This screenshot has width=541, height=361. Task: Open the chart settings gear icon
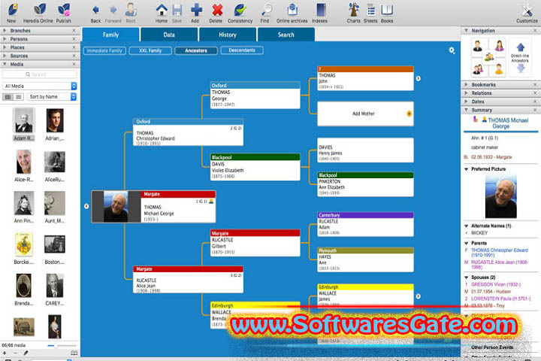point(452,50)
